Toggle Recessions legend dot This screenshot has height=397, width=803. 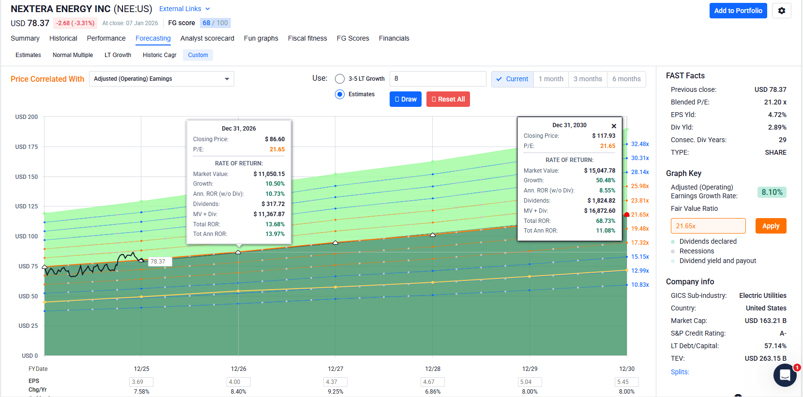[x=673, y=251]
